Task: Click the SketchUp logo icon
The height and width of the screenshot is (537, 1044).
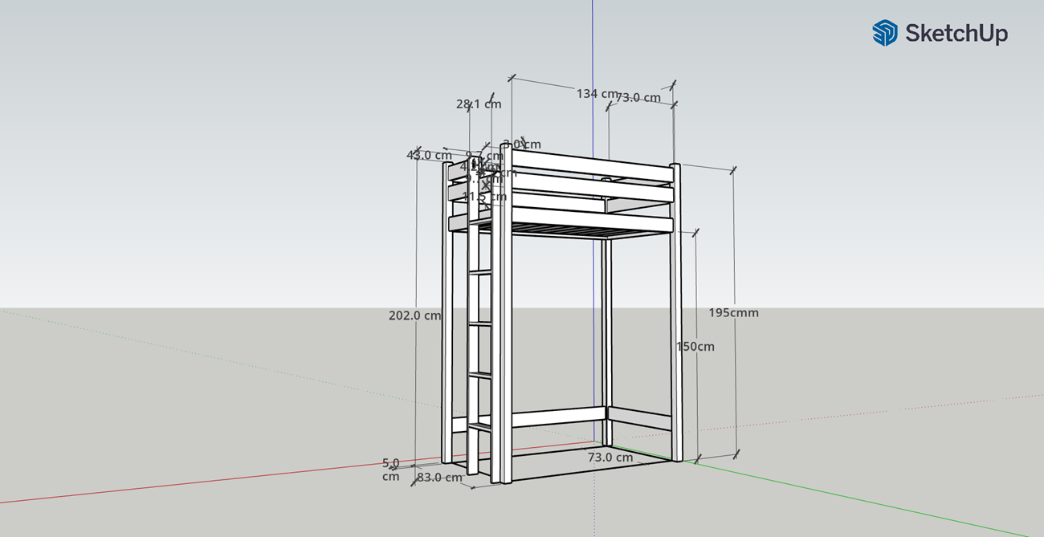Action: click(884, 33)
